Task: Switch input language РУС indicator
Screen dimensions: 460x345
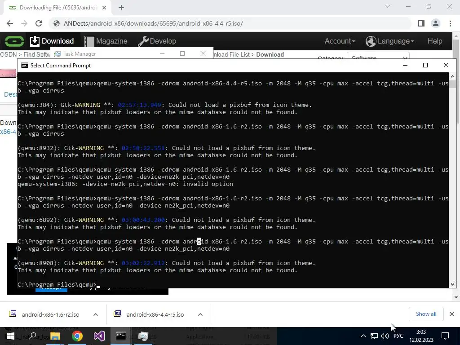Action: click(x=398, y=336)
